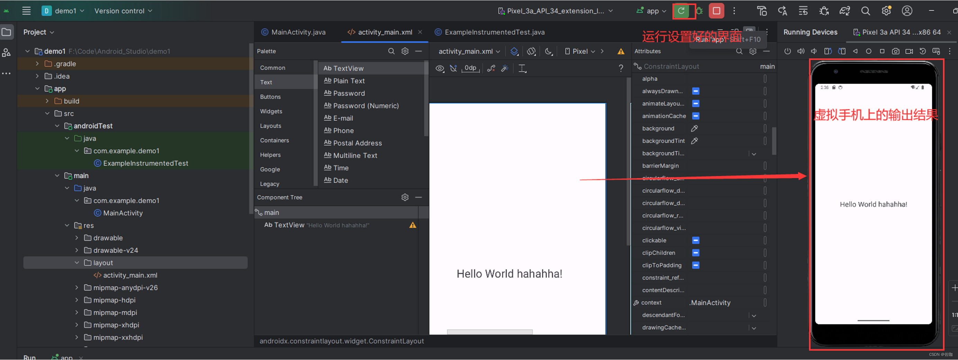The height and width of the screenshot is (360, 958).
Task: Open Resource Manager in left sidebar
Action: [x=6, y=52]
